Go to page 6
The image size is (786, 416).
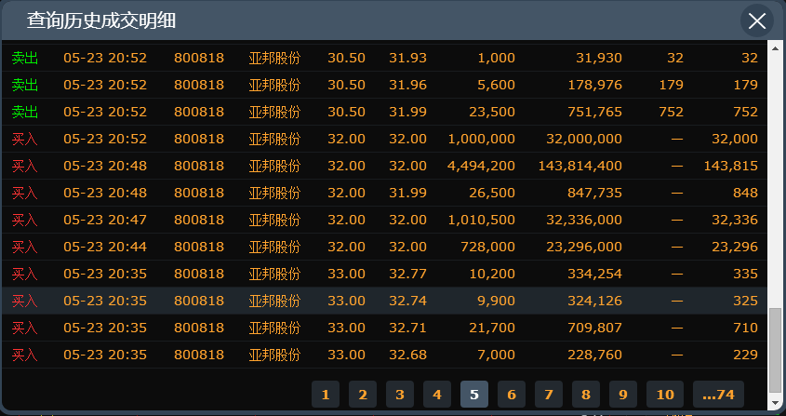click(512, 395)
